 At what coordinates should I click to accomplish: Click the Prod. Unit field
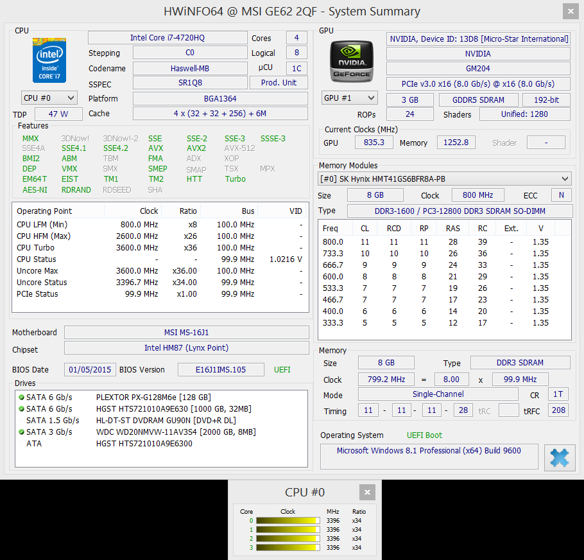point(279,83)
